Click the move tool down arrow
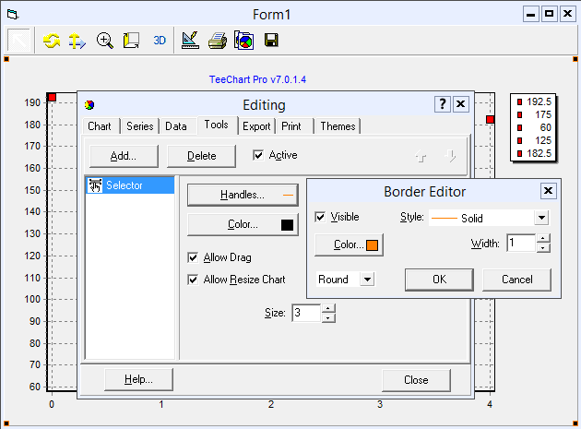 point(450,157)
